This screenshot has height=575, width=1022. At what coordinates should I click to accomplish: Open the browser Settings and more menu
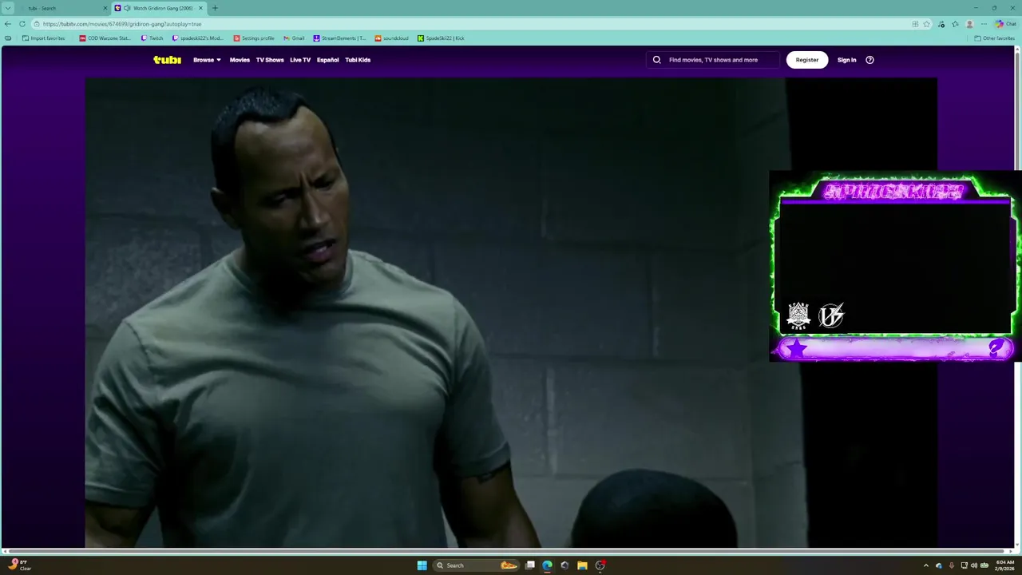pyautogui.click(x=984, y=24)
